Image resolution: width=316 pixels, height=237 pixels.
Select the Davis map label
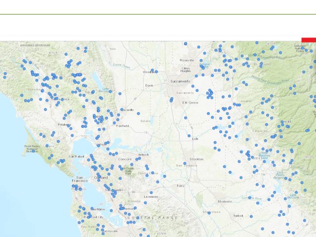[149, 85]
